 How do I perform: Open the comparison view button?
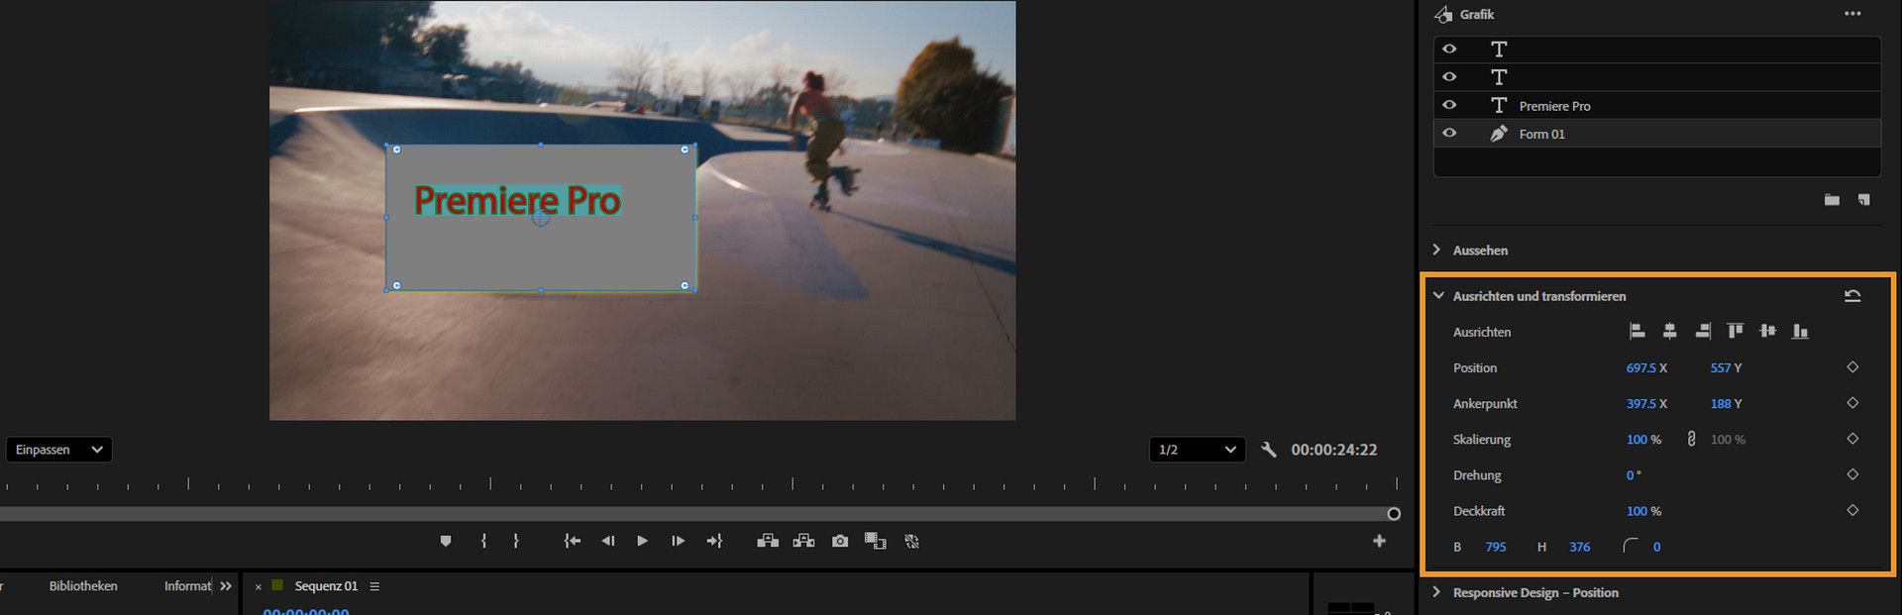coord(875,541)
